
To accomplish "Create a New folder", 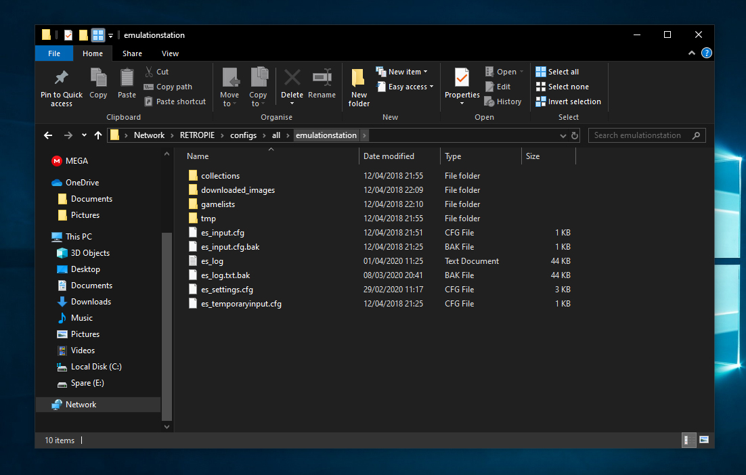I will point(359,87).
